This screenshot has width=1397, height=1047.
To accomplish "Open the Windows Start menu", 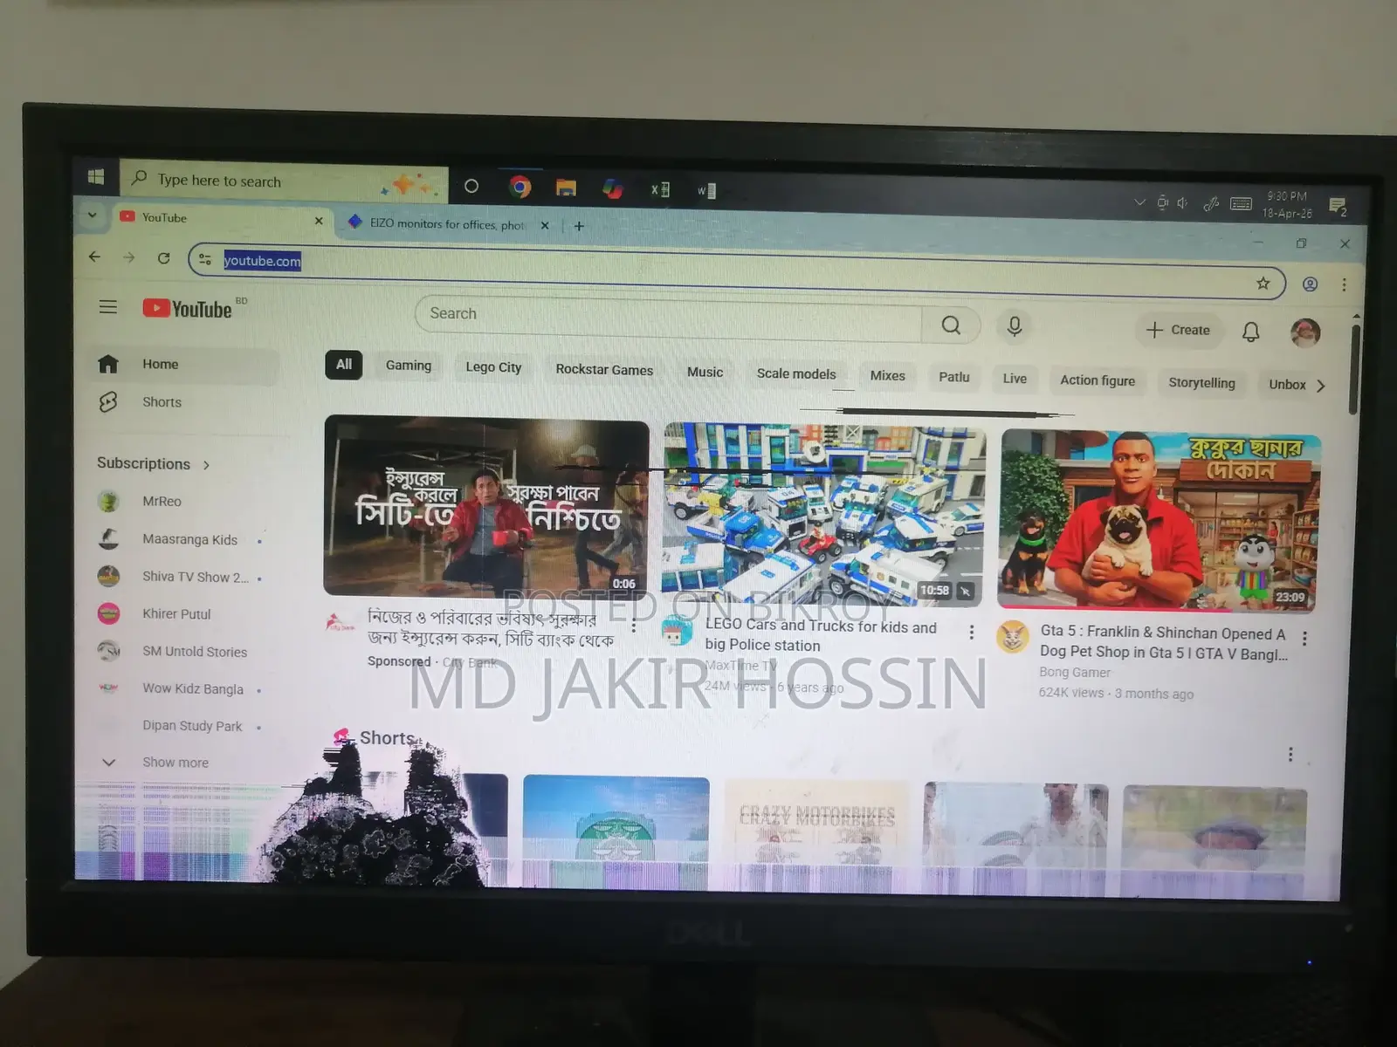I will (96, 177).
